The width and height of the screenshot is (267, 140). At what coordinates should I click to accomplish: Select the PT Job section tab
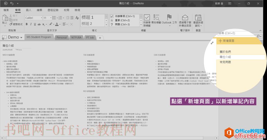(x=90, y=38)
